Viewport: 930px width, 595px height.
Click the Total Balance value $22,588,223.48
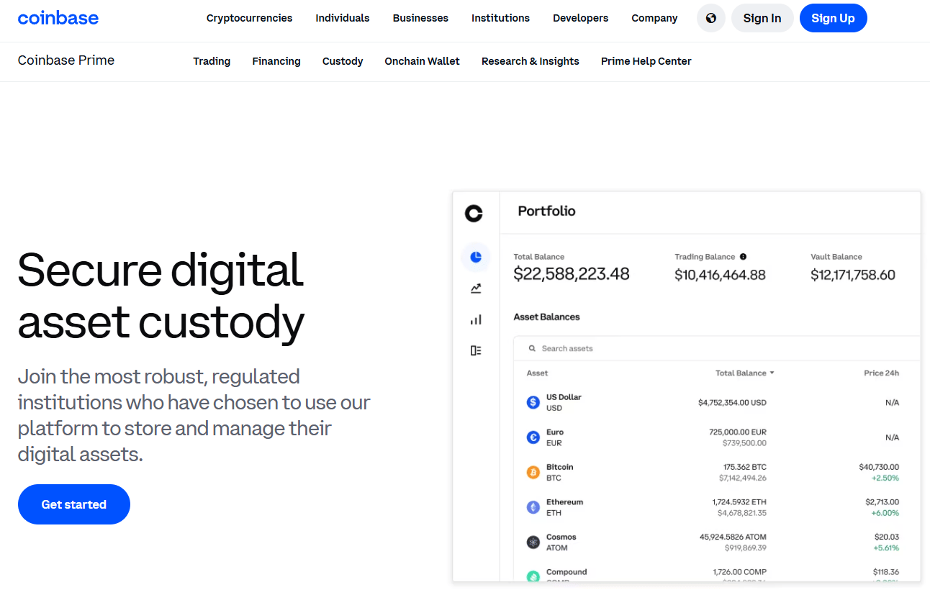(572, 274)
